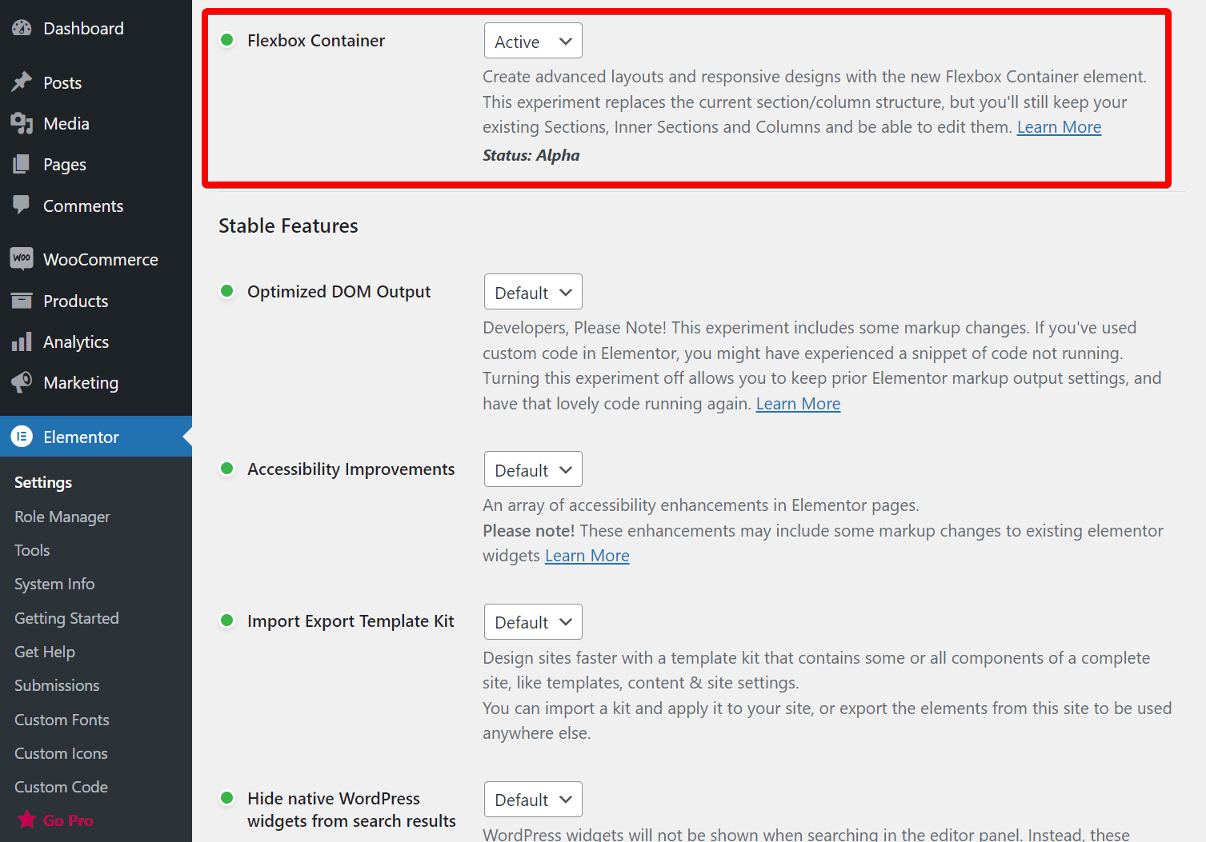The width and height of the screenshot is (1206, 842).
Task: Click the Dashboard gauge icon
Action: (x=22, y=28)
